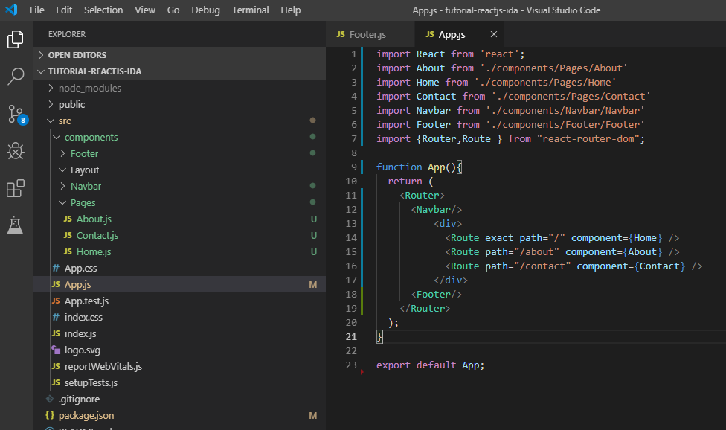Click line number 14 in the gutter
The width and height of the screenshot is (726, 430).
[351, 237]
